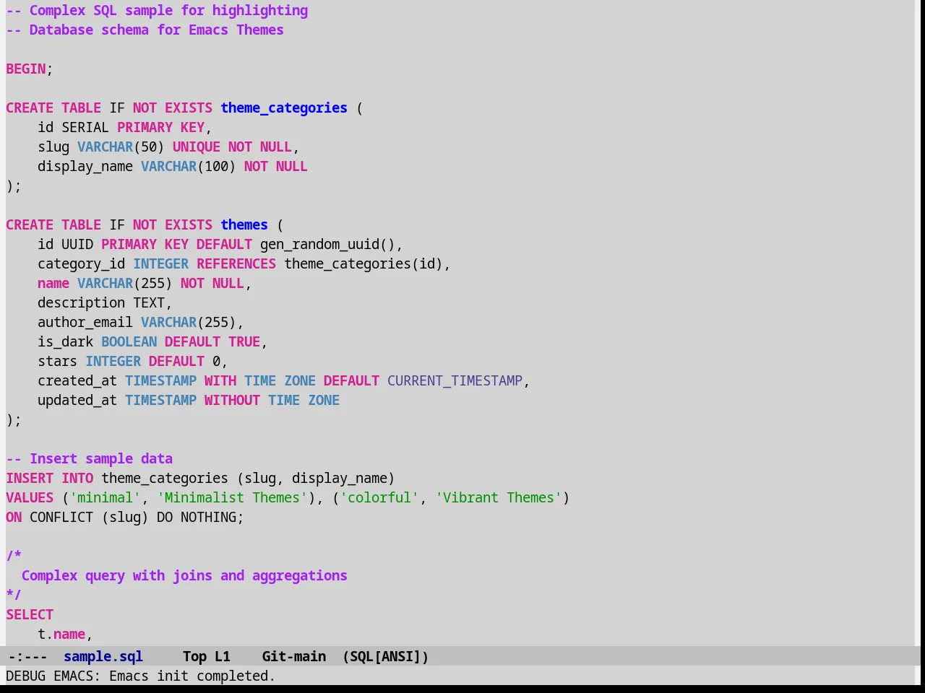Click the 'minimal' string literal

pos(105,497)
